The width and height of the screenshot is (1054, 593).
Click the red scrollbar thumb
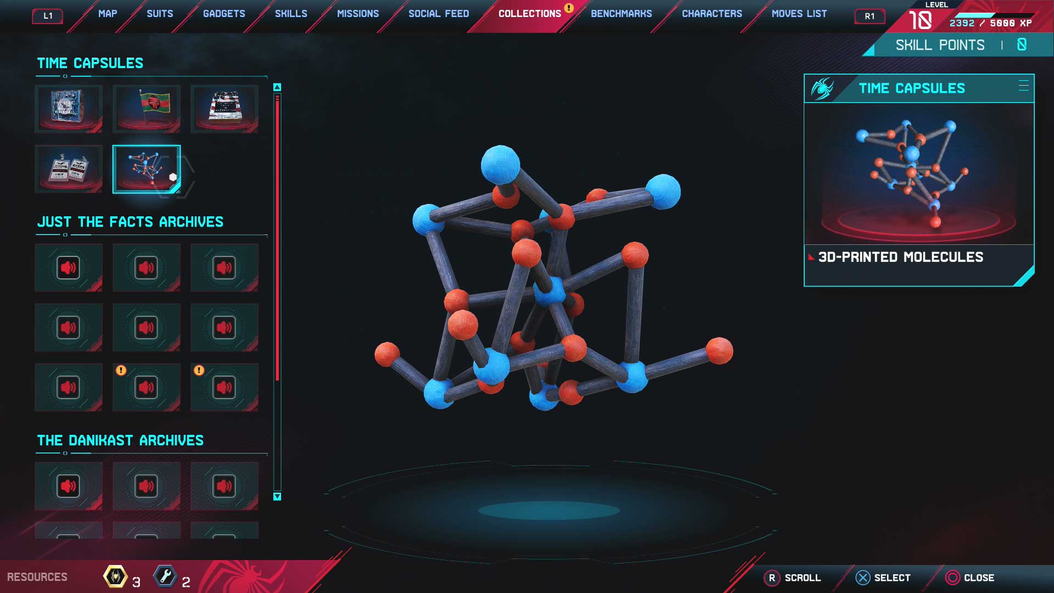click(x=277, y=238)
